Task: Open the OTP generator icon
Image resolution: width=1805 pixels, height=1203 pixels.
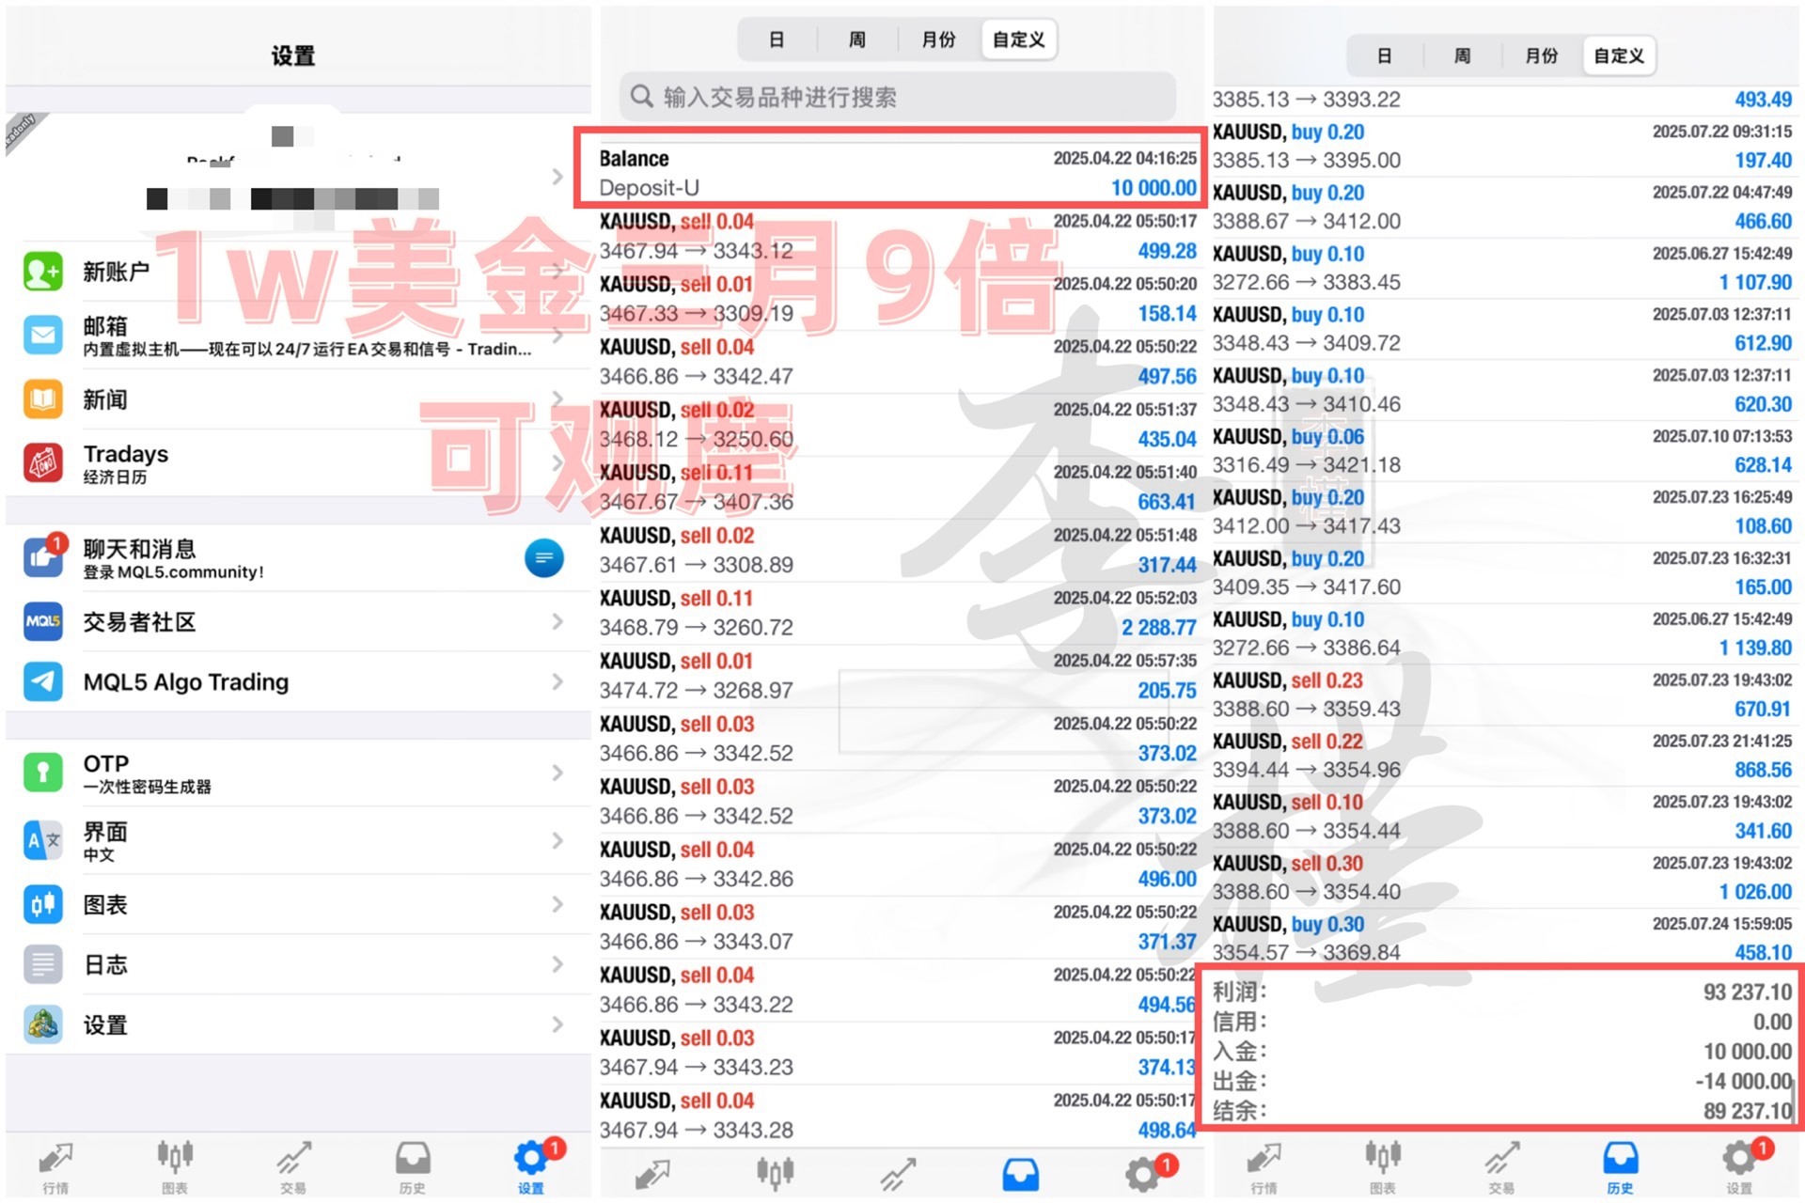Action: pos(43,773)
